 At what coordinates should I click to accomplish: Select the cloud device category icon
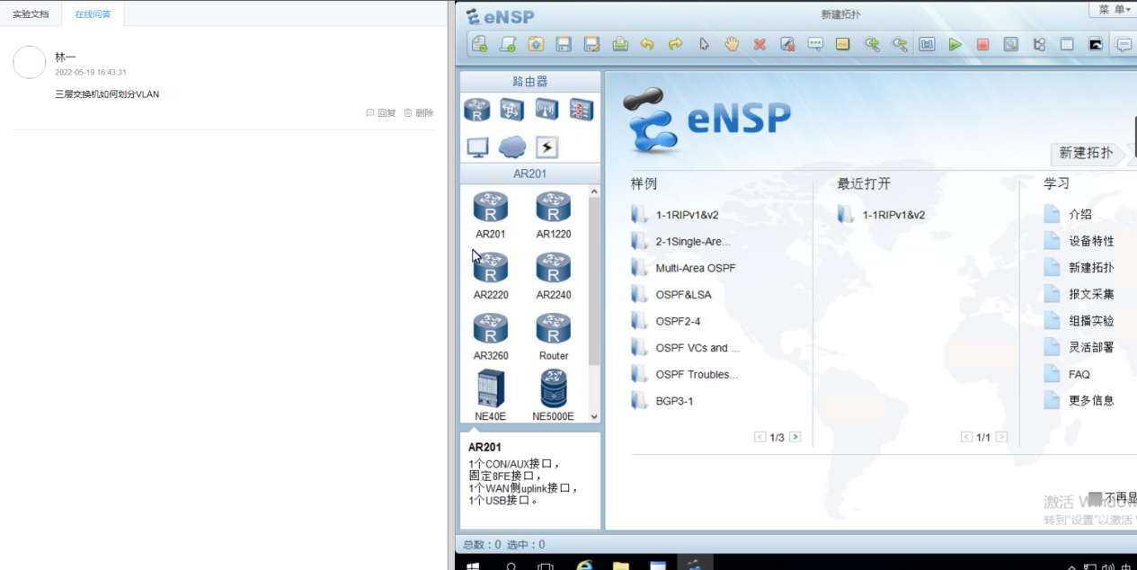pos(512,147)
